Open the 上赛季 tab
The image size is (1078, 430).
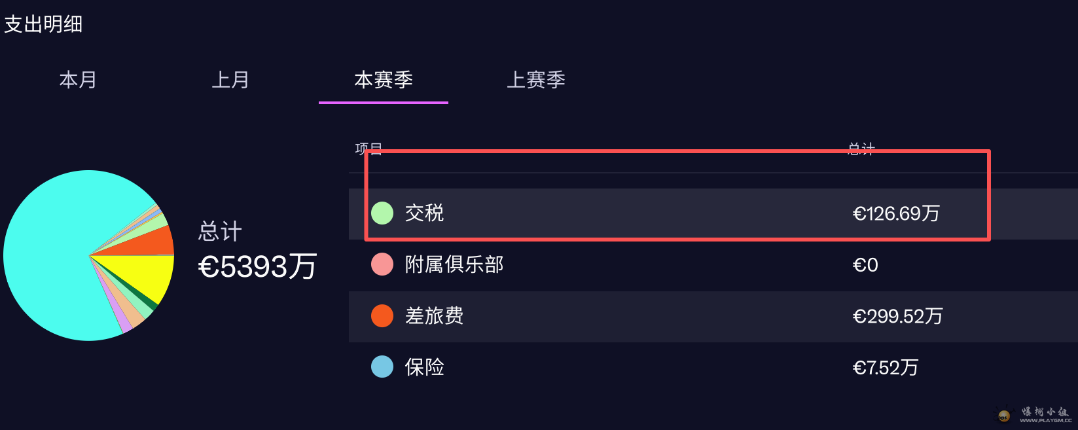536,80
